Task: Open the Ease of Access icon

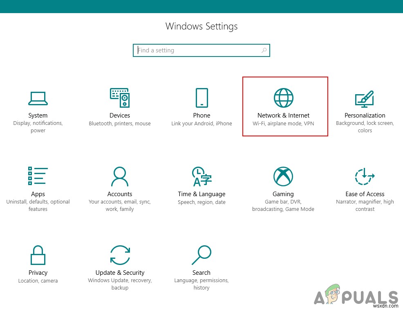Action: pos(365,176)
